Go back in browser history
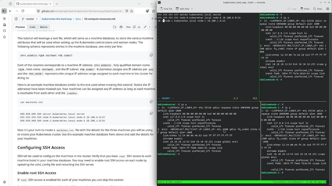332x186 pixels. [10, 11]
